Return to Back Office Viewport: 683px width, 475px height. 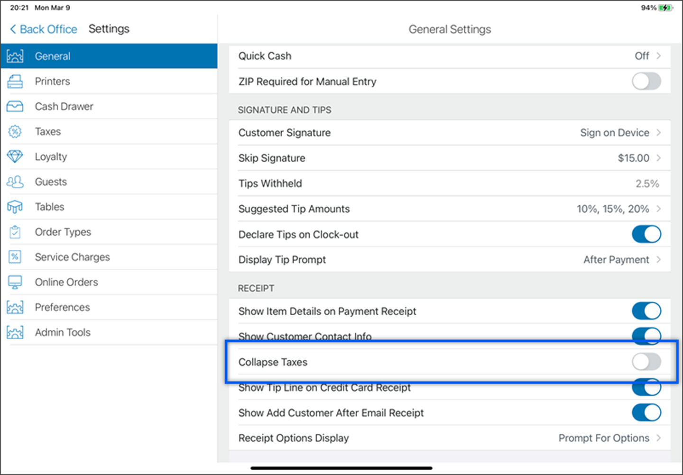[43, 29]
